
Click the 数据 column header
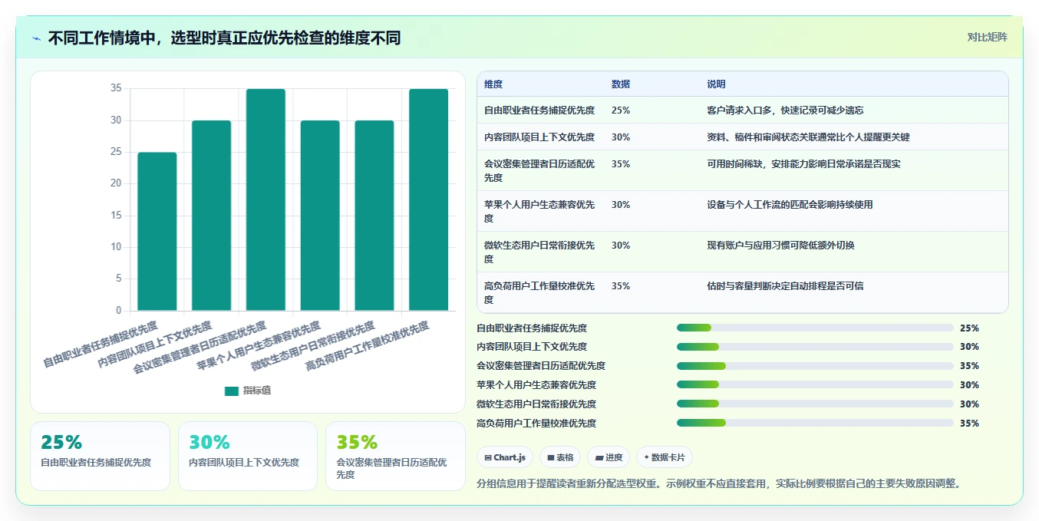(x=621, y=84)
